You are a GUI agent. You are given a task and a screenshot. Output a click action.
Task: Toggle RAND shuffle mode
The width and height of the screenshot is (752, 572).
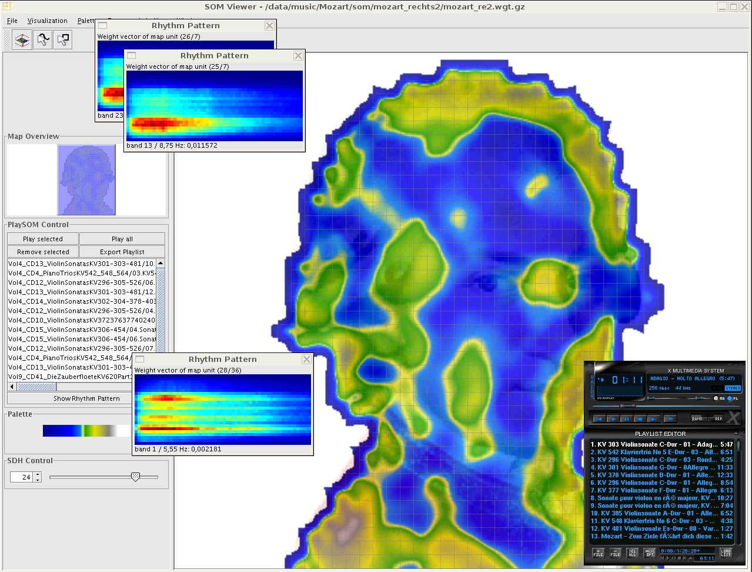point(698,418)
